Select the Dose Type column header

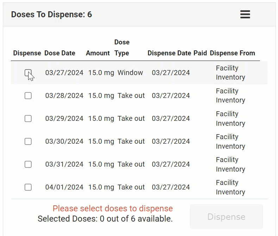point(122,48)
